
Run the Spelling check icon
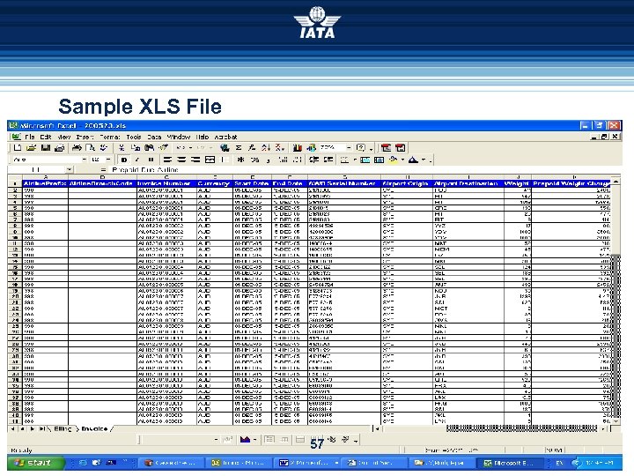104,148
